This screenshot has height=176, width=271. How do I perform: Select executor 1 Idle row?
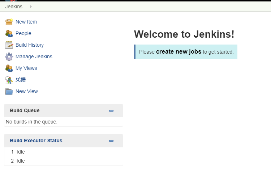pos(64,152)
